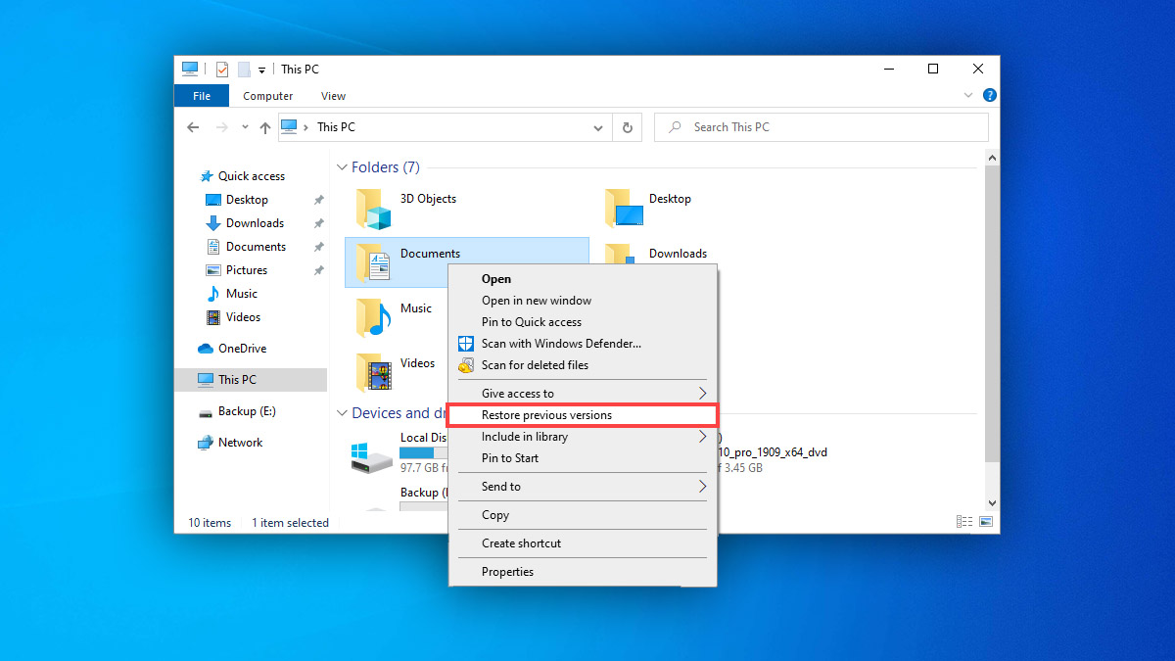This screenshot has height=661, width=1175.
Task: Select the 3D Objects folder icon
Action: [x=373, y=209]
